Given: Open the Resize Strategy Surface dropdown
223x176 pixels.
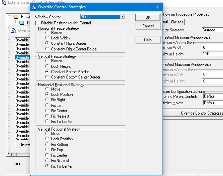Looking at the screenshot, I should 212,30.
